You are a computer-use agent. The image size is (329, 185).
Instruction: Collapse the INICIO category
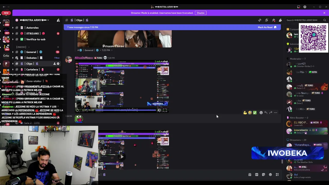pos(23,47)
